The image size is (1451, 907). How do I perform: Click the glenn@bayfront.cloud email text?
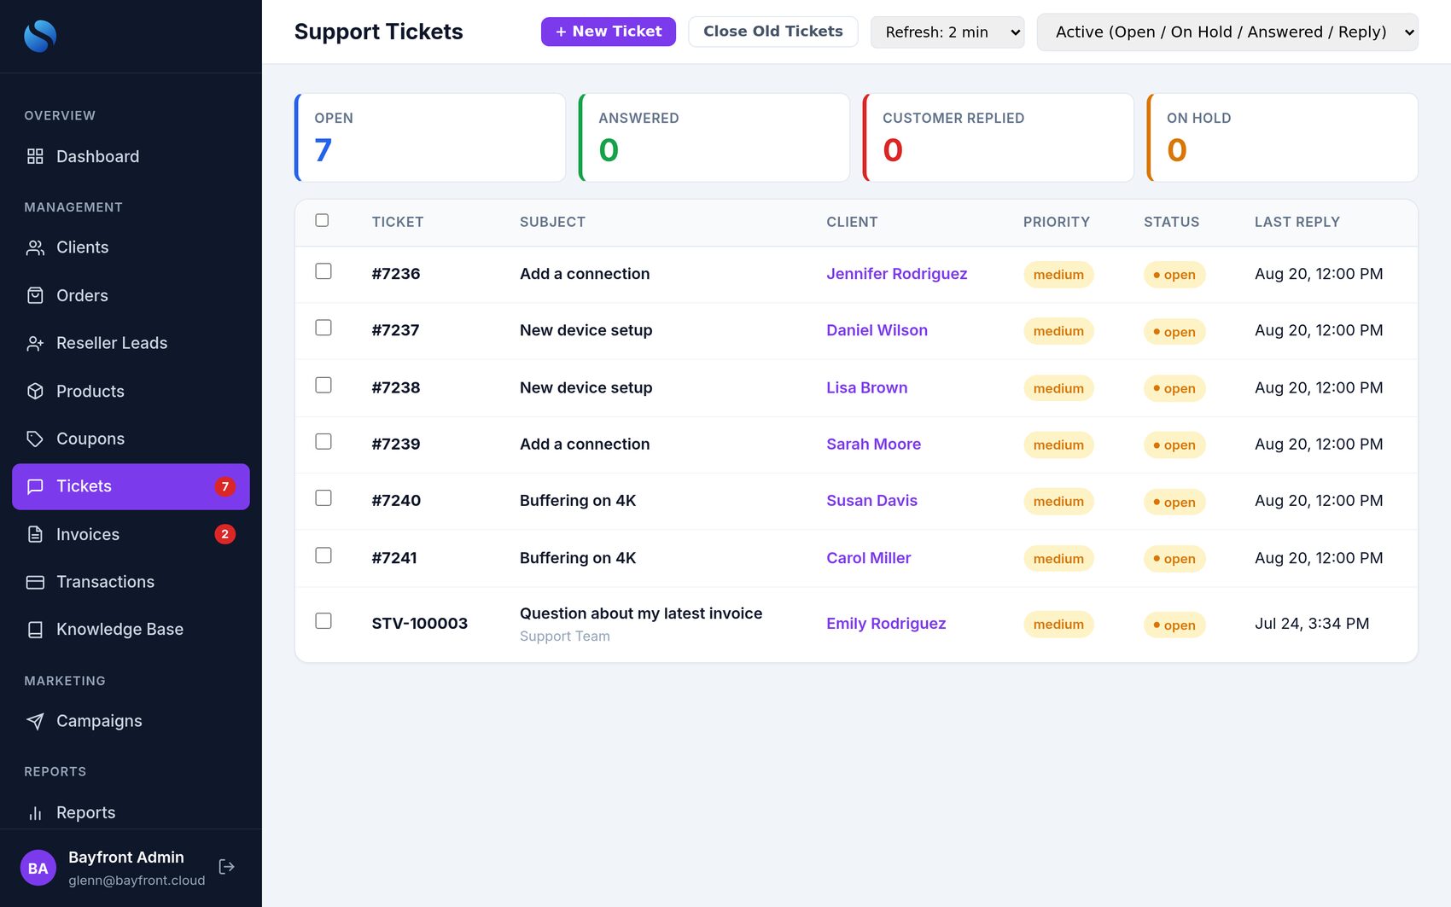tap(137, 881)
